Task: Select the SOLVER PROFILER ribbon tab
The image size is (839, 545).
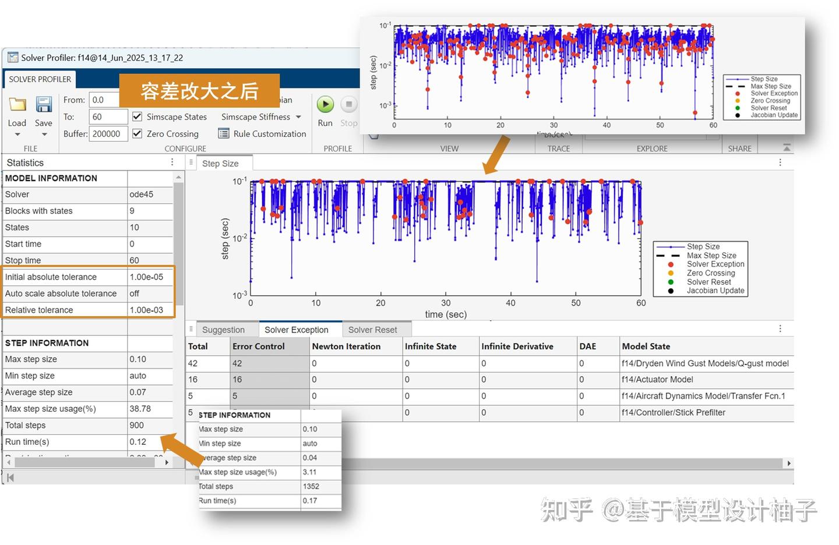Action: [40, 79]
